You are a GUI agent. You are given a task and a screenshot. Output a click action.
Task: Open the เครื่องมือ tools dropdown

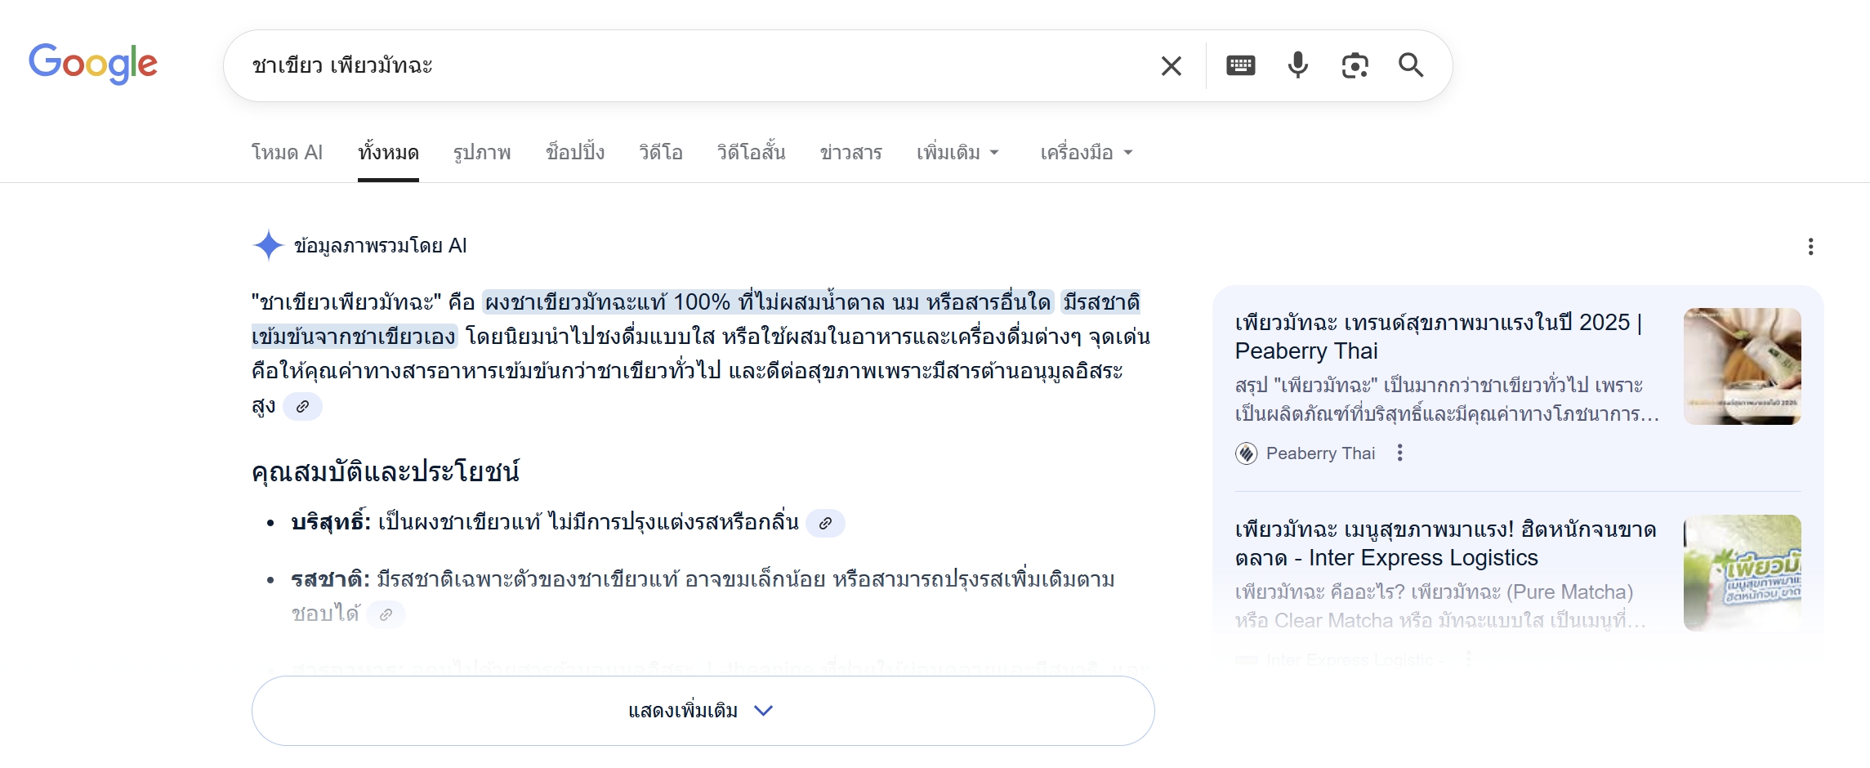point(1086,153)
